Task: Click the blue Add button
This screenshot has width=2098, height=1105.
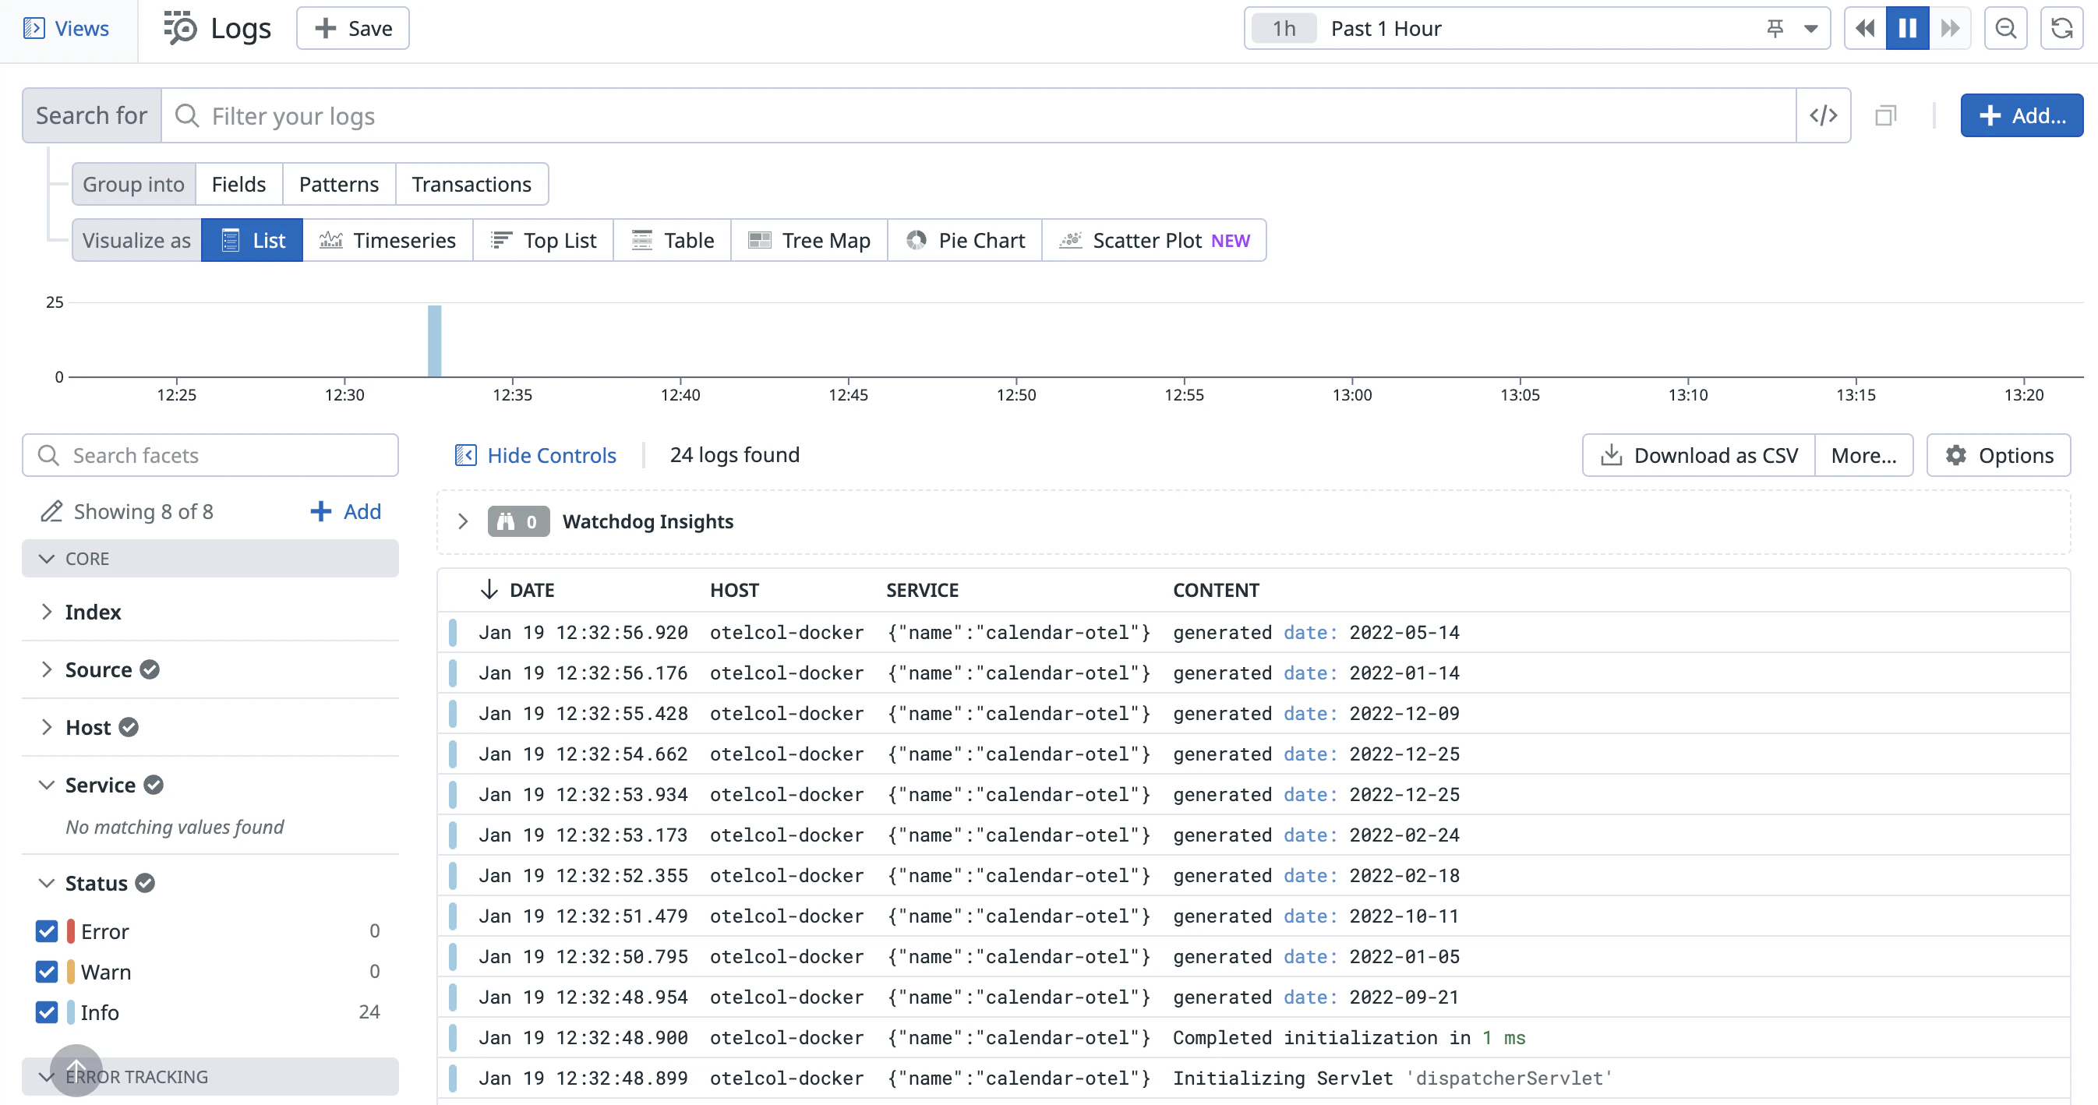Action: point(2022,115)
